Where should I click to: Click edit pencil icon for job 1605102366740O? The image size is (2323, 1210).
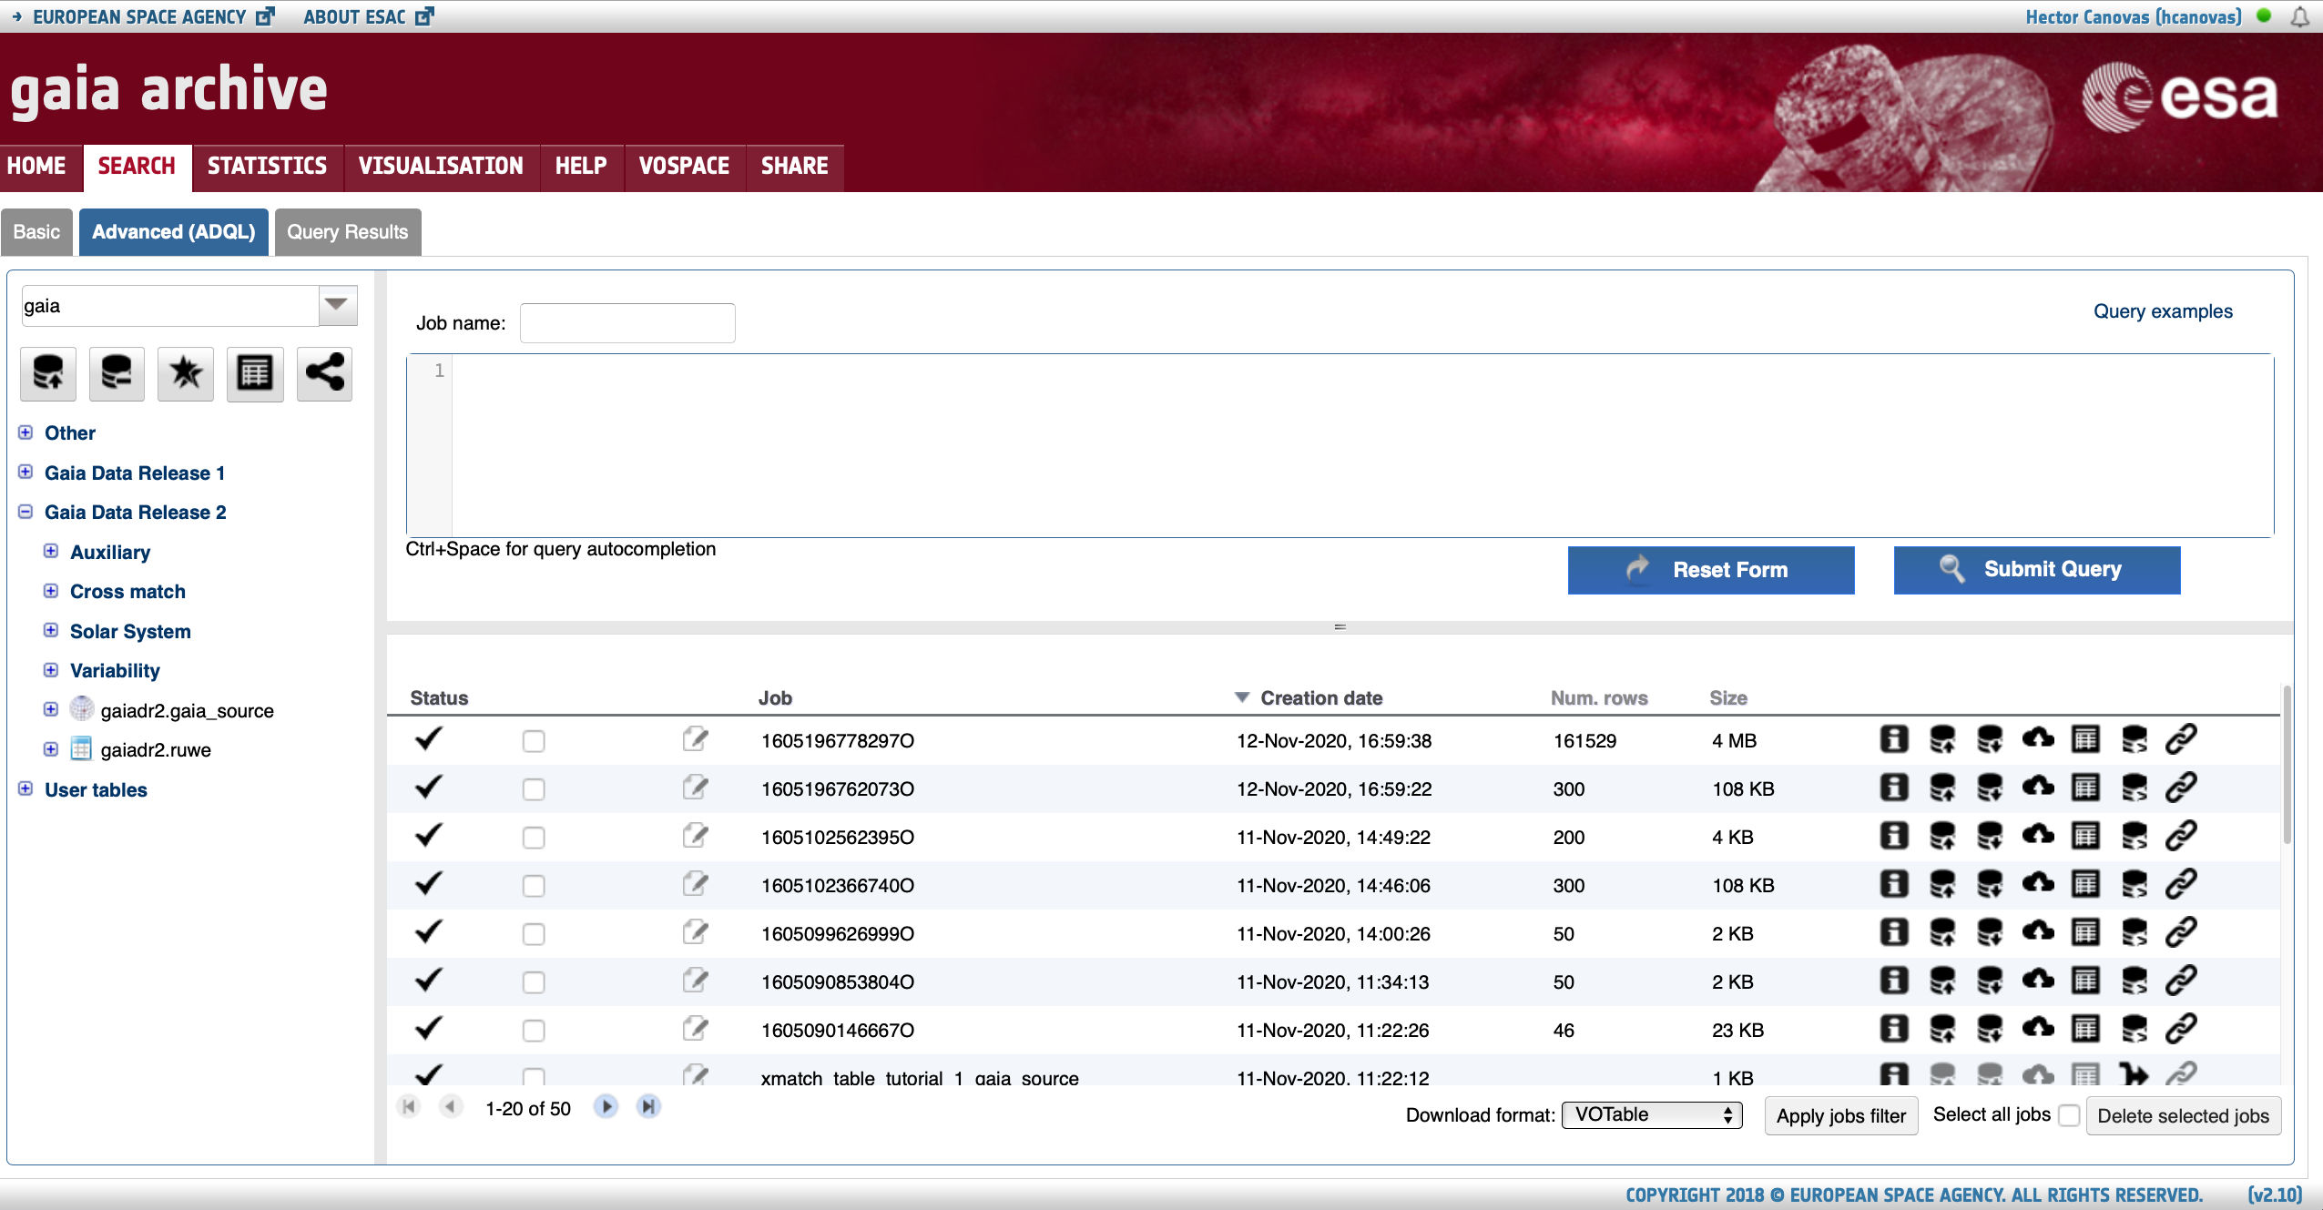pos(696,883)
